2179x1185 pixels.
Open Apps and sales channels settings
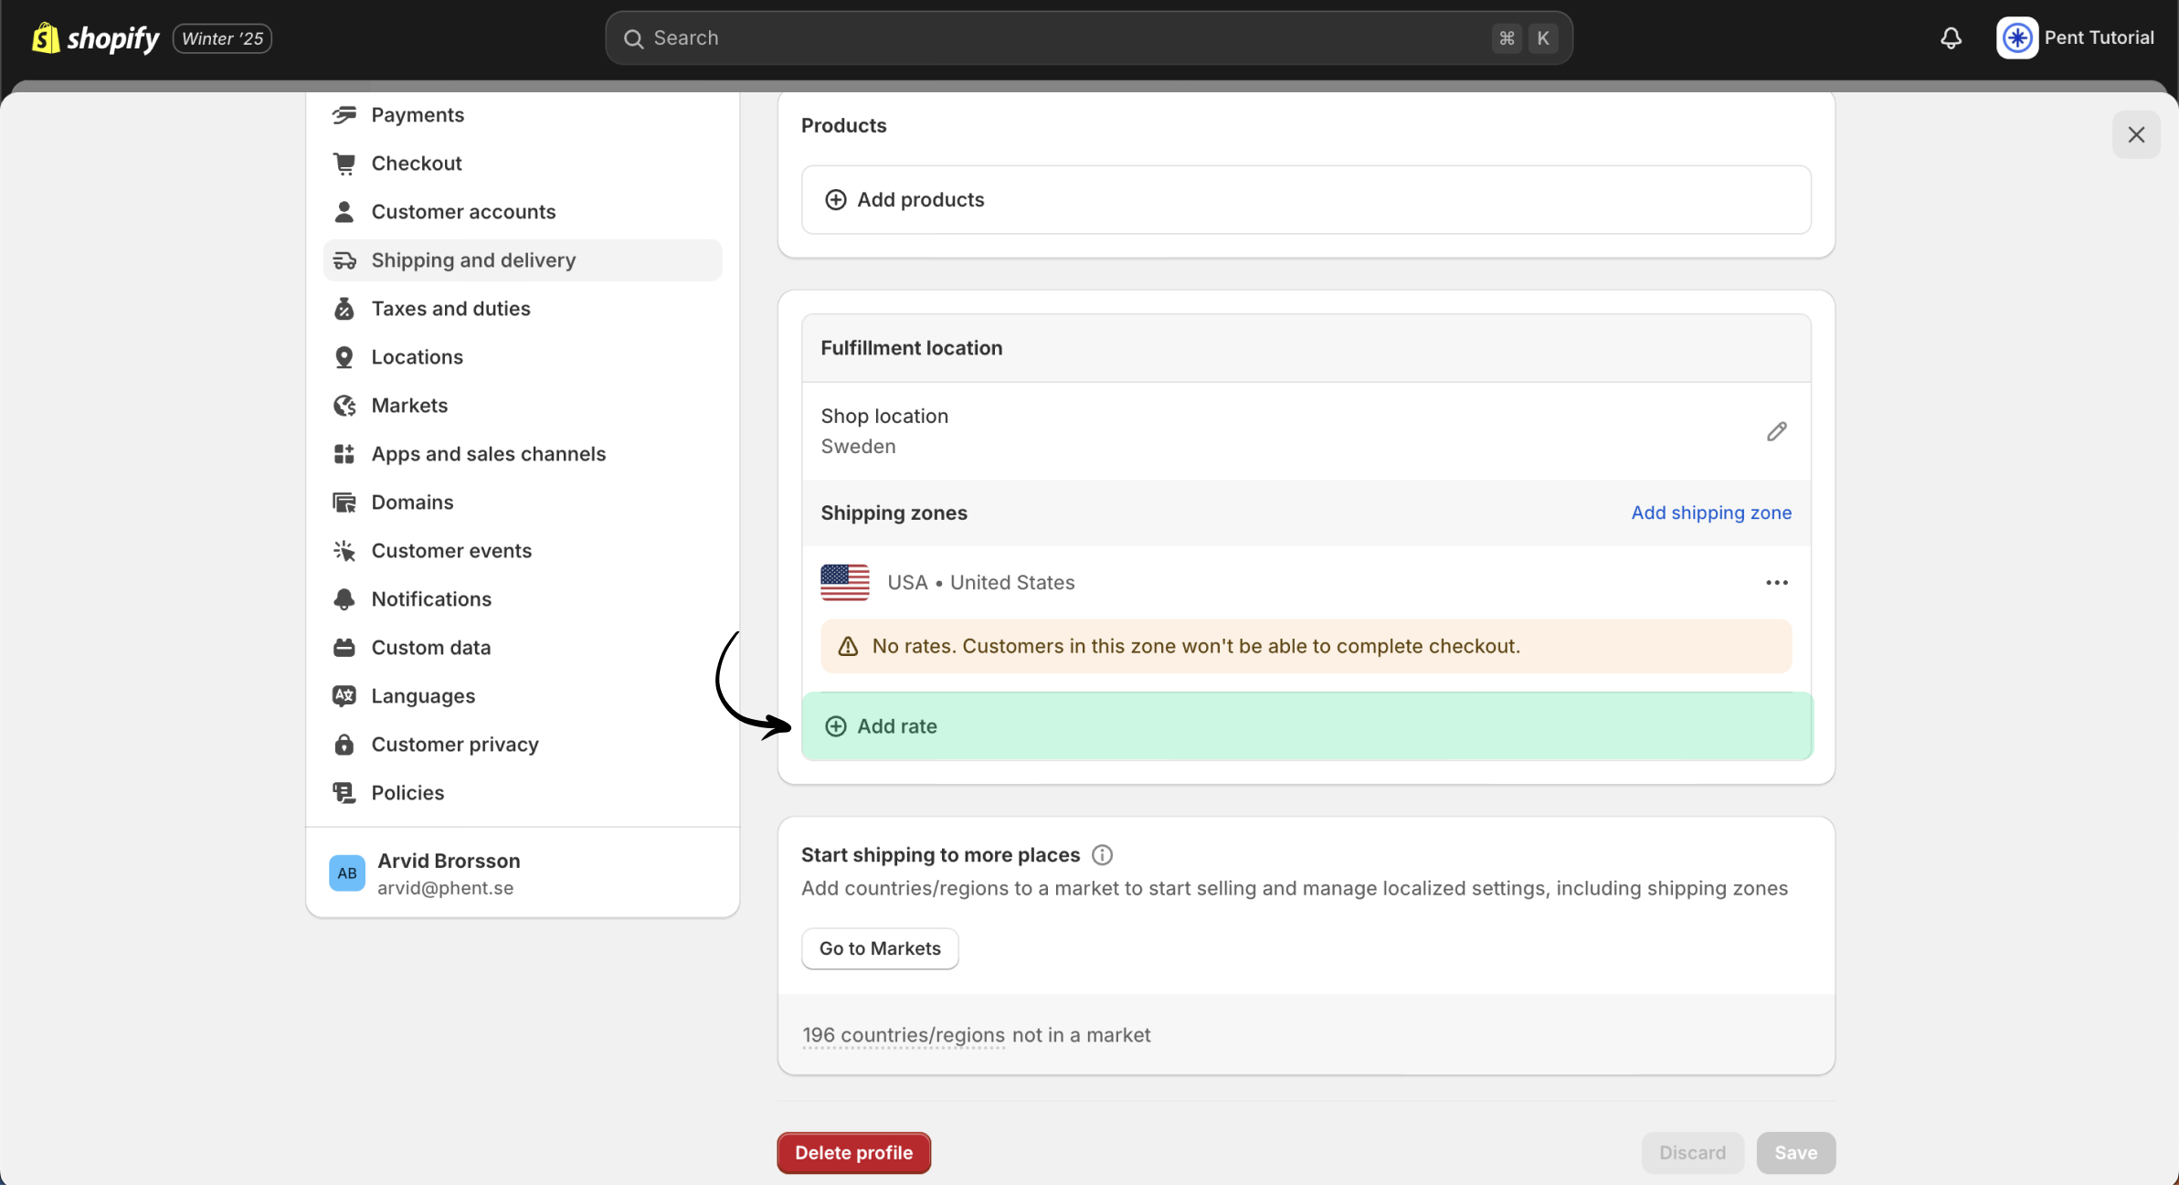pyautogui.click(x=523, y=454)
